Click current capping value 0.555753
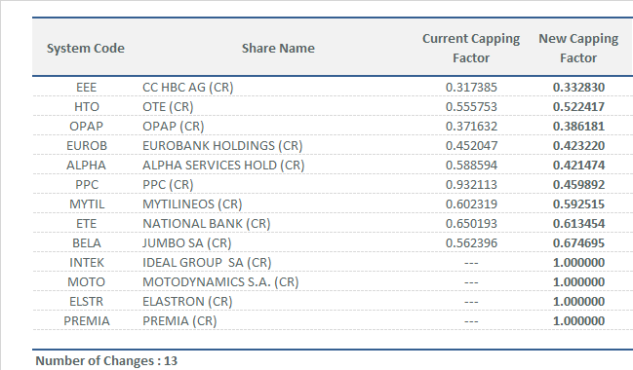 (x=471, y=107)
